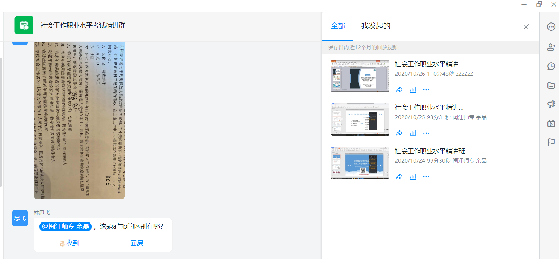The width and height of the screenshot is (559, 259).
Task: Close the replay video panel
Action: pos(526,27)
